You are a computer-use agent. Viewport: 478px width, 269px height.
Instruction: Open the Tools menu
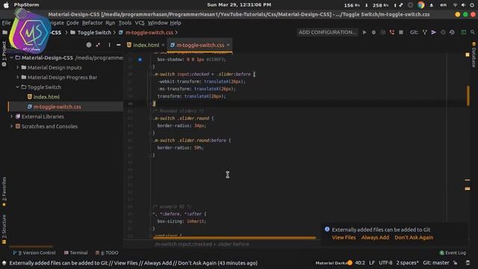click(x=125, y=23)
